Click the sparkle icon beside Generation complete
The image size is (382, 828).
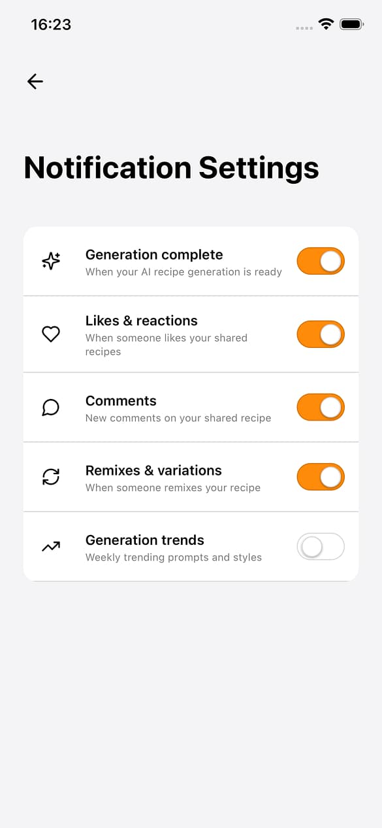[50, 260]
